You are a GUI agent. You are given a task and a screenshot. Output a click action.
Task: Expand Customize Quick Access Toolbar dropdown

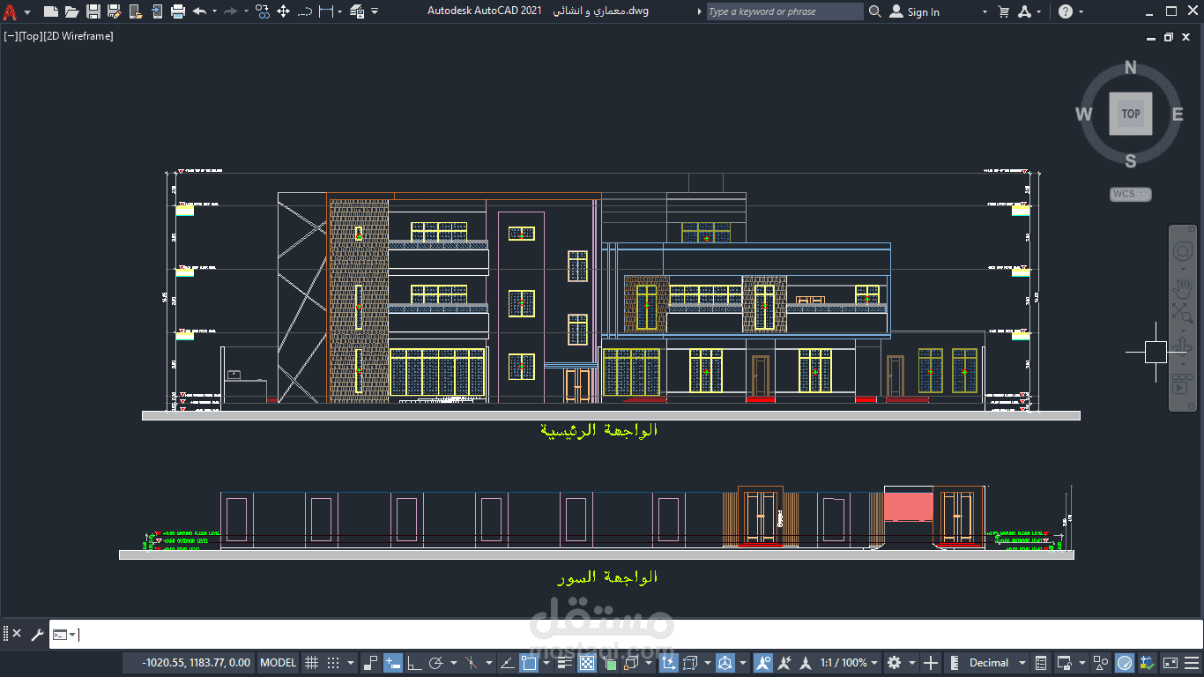tap(375, 12)
